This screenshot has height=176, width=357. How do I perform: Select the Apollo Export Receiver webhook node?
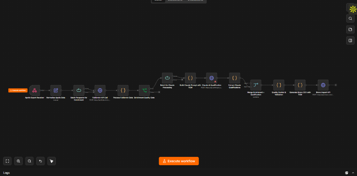point(35,90)
